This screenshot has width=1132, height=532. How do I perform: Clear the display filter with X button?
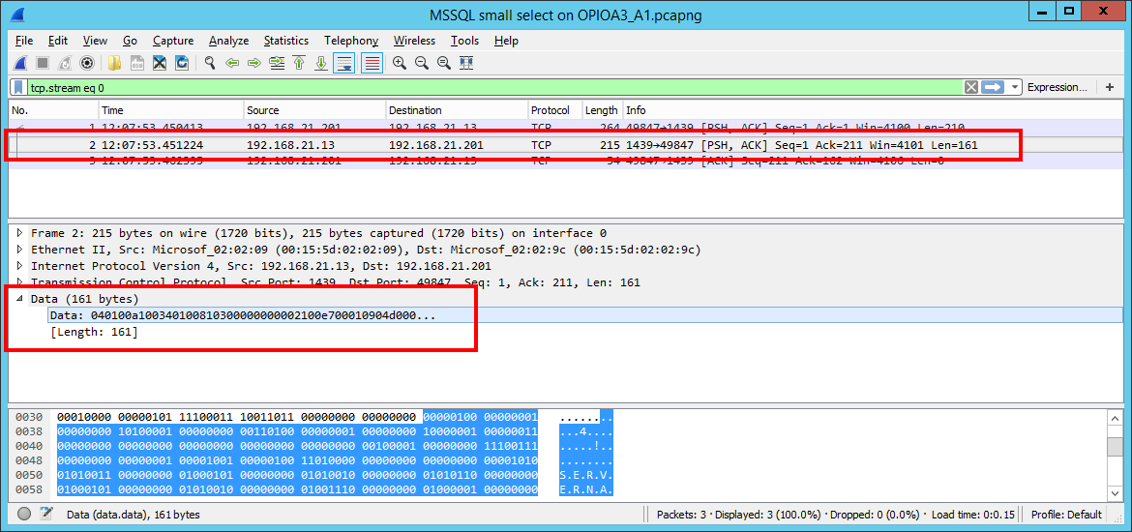pos(970,87)
